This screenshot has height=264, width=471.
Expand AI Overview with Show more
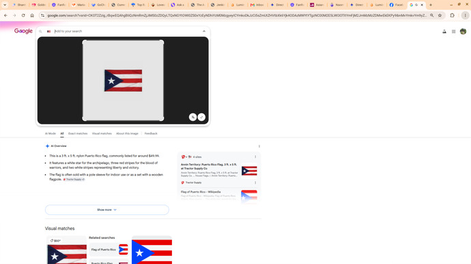[107, 210]
